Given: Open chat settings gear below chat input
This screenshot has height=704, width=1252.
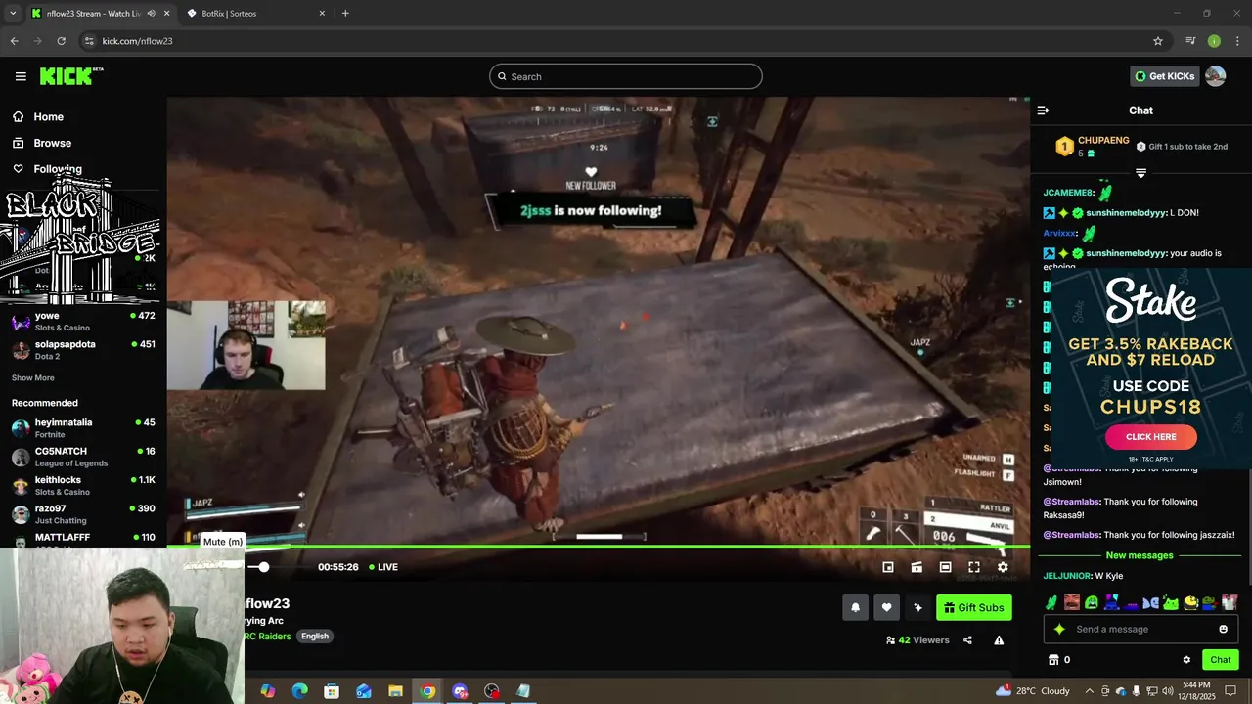Looking at the screenshot, I should point(1186,660).
